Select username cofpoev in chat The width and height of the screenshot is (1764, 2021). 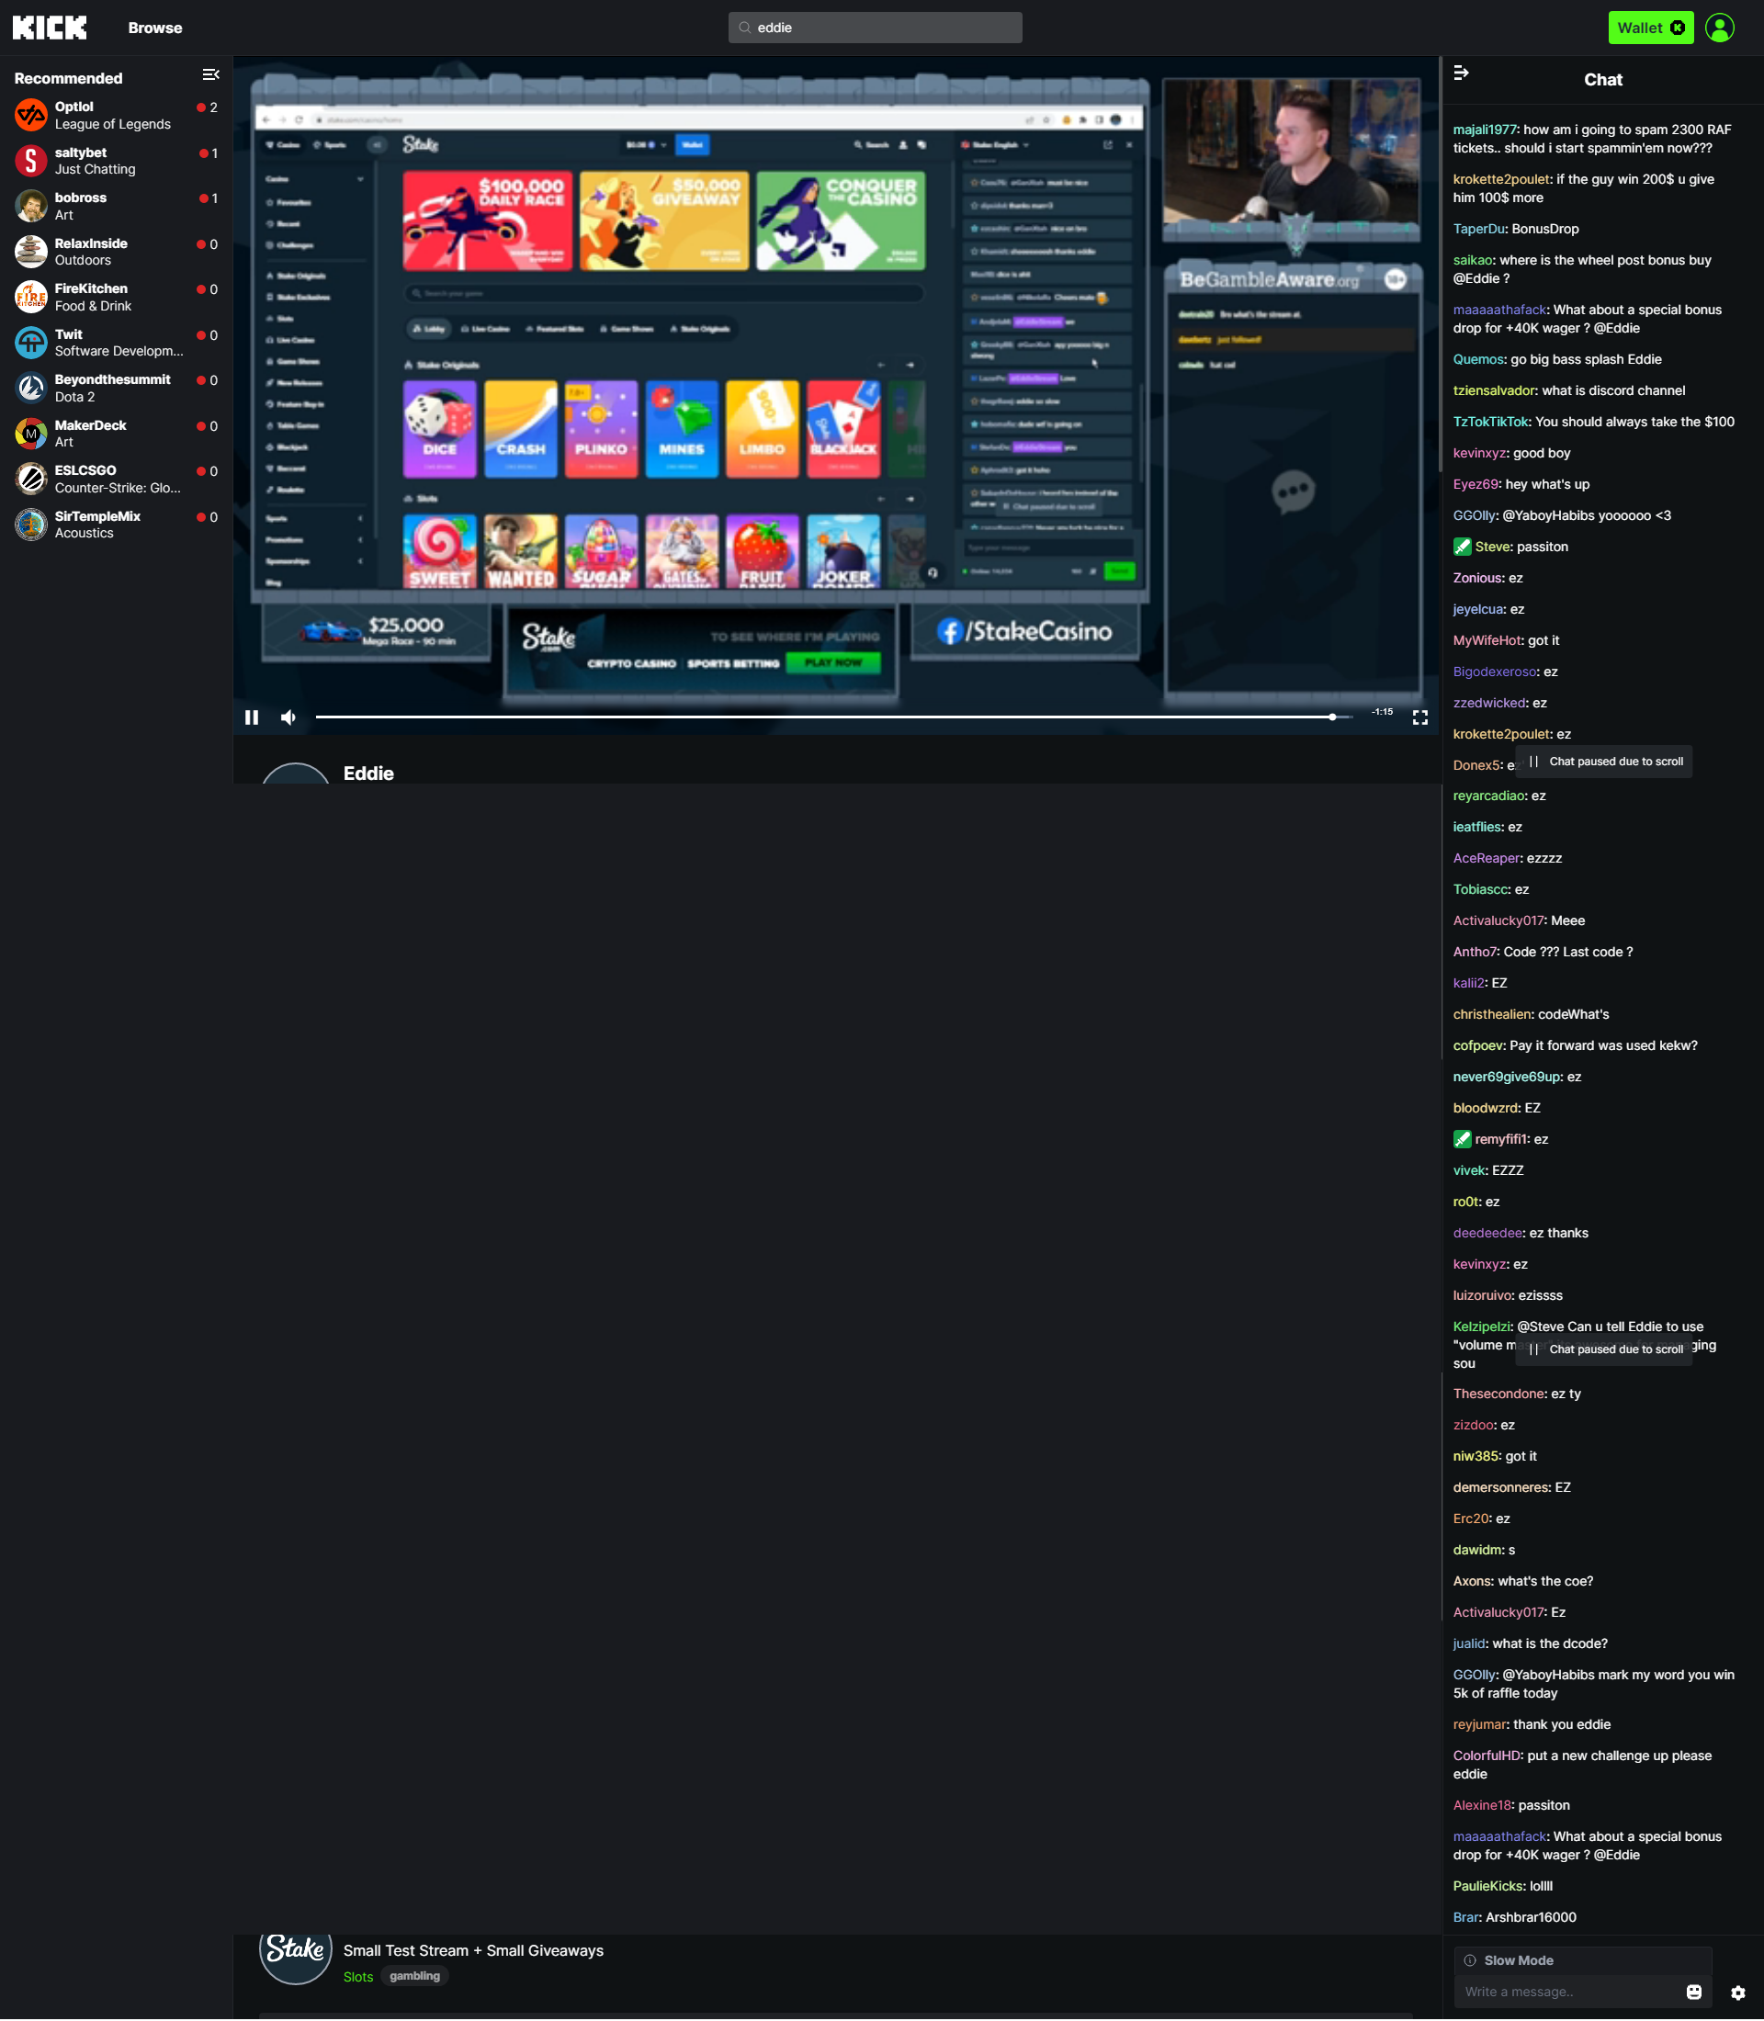pyautogui.click(x=1477, y=1045)
